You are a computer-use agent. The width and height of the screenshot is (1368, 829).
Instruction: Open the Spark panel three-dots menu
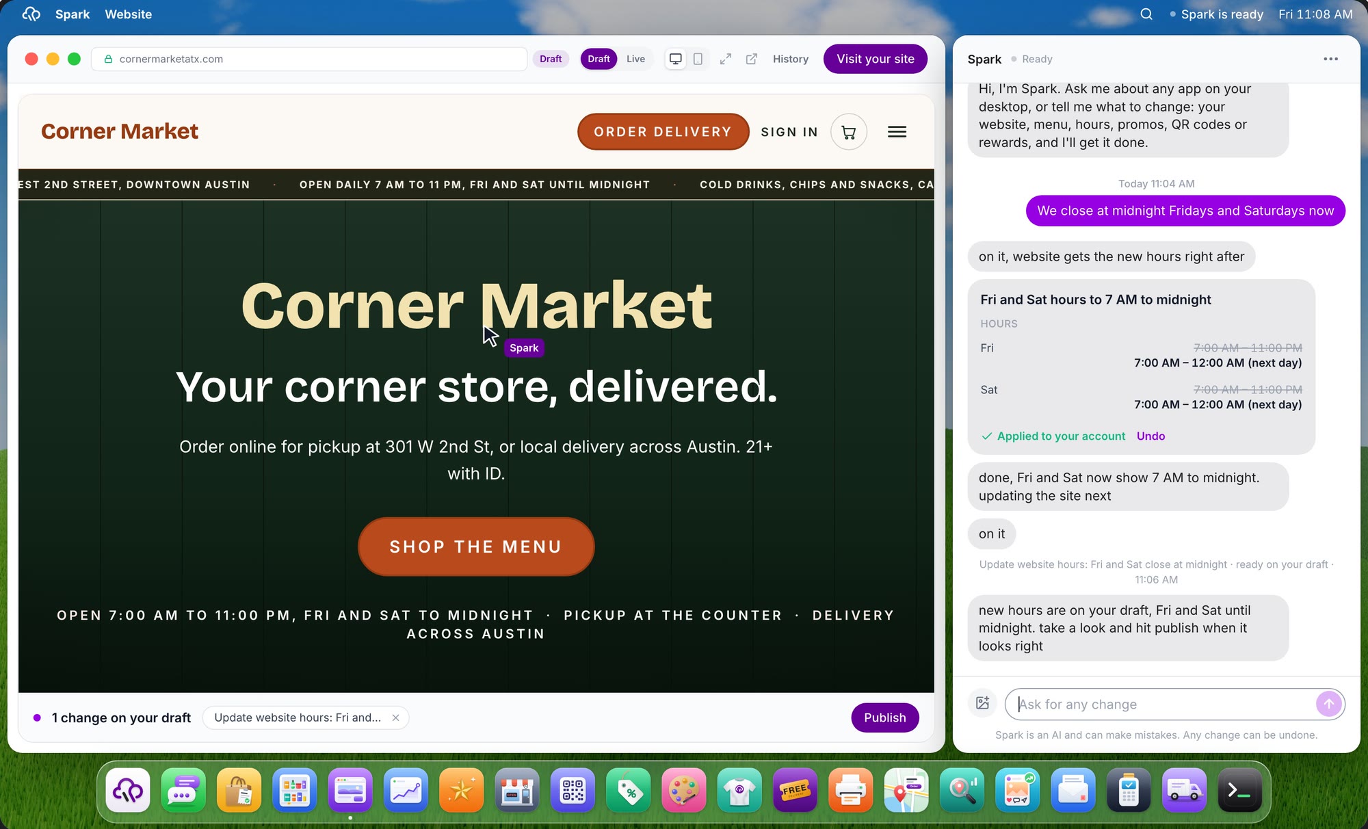[1330, 59]
